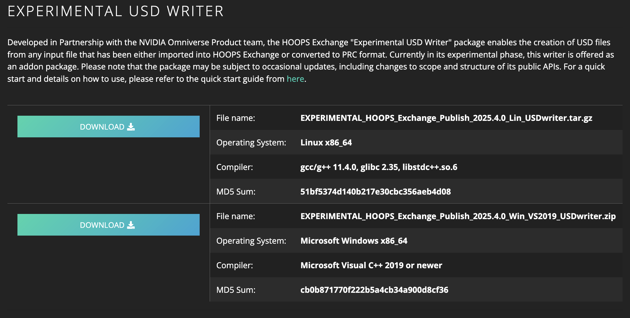This screenshot has height=318, width=630.
Task: Click the MD5 sum starting with cb0b8717
Action: tap(374, 290)
